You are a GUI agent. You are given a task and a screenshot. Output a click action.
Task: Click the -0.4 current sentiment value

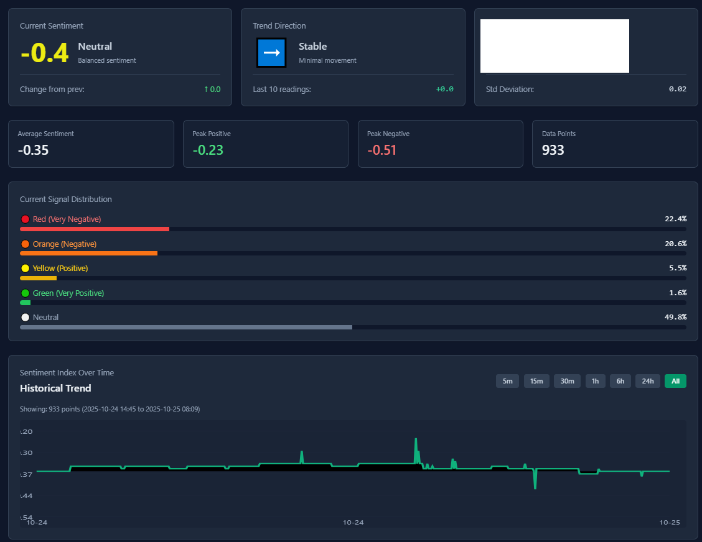click(44, 53)
